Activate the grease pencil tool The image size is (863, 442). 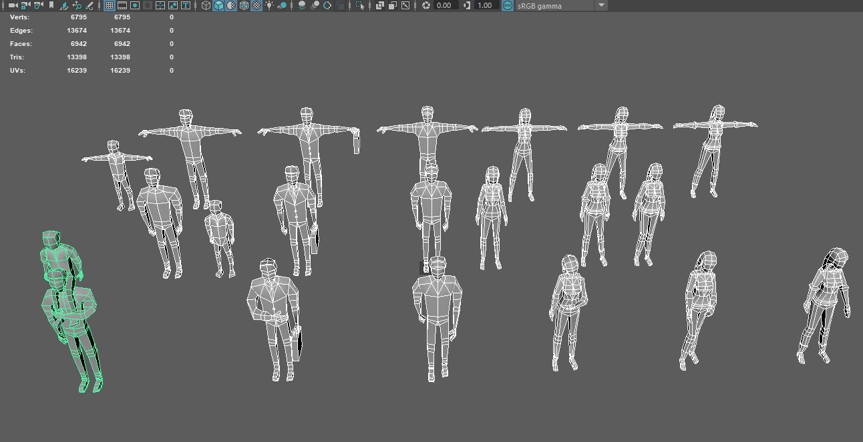tap(89, 5)
